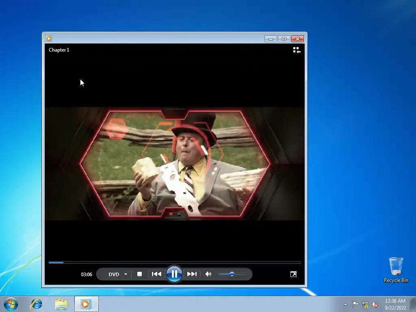Open the Recycle Bin on desktop
Viewport: 416px width, 312px height.
pos(396,270)
